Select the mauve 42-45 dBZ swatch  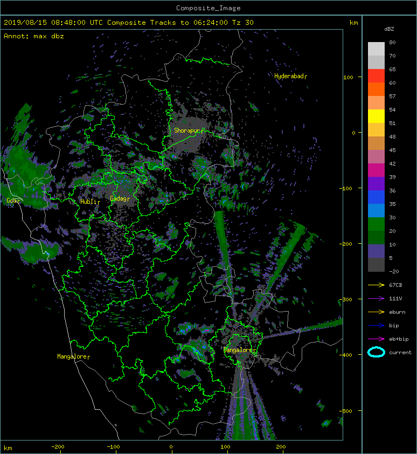pos(376,157)
